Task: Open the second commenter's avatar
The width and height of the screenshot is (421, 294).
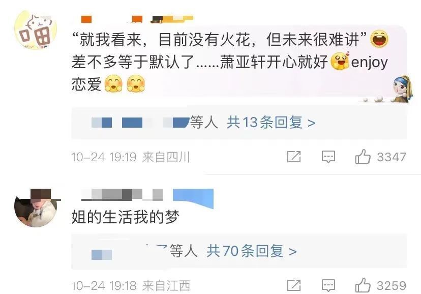Action: [36, 208]
